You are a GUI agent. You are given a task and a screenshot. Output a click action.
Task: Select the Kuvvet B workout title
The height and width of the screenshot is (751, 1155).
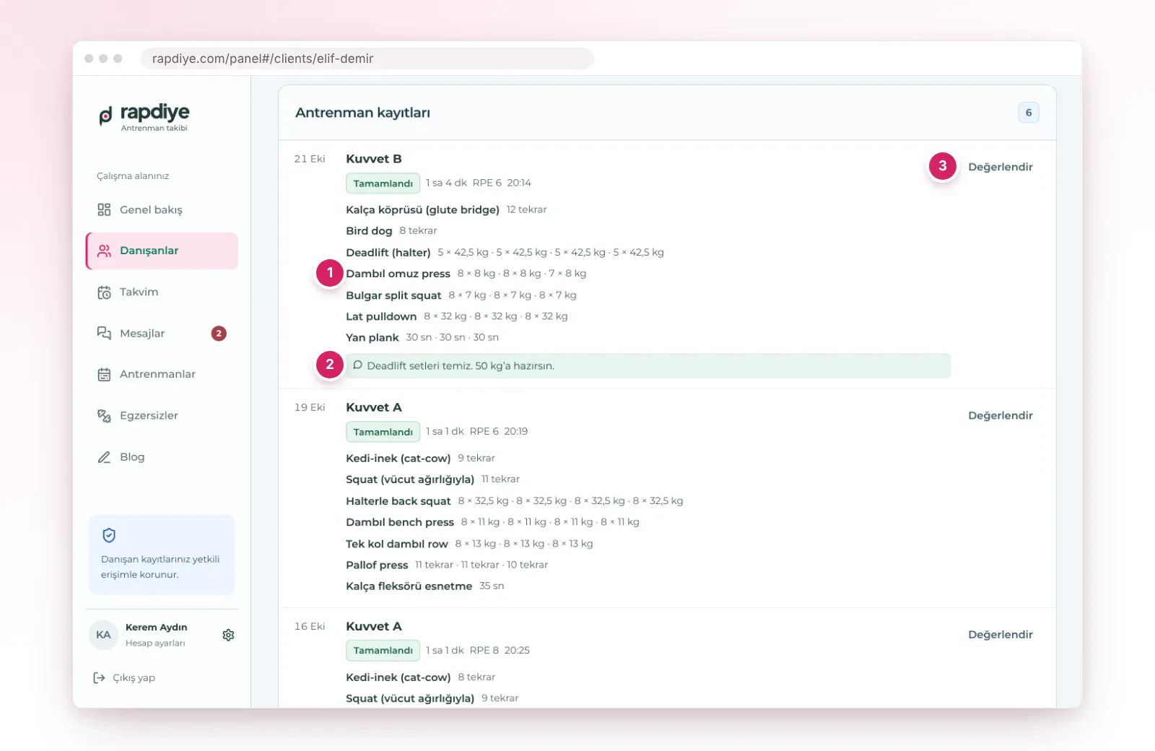pos(373,159)
